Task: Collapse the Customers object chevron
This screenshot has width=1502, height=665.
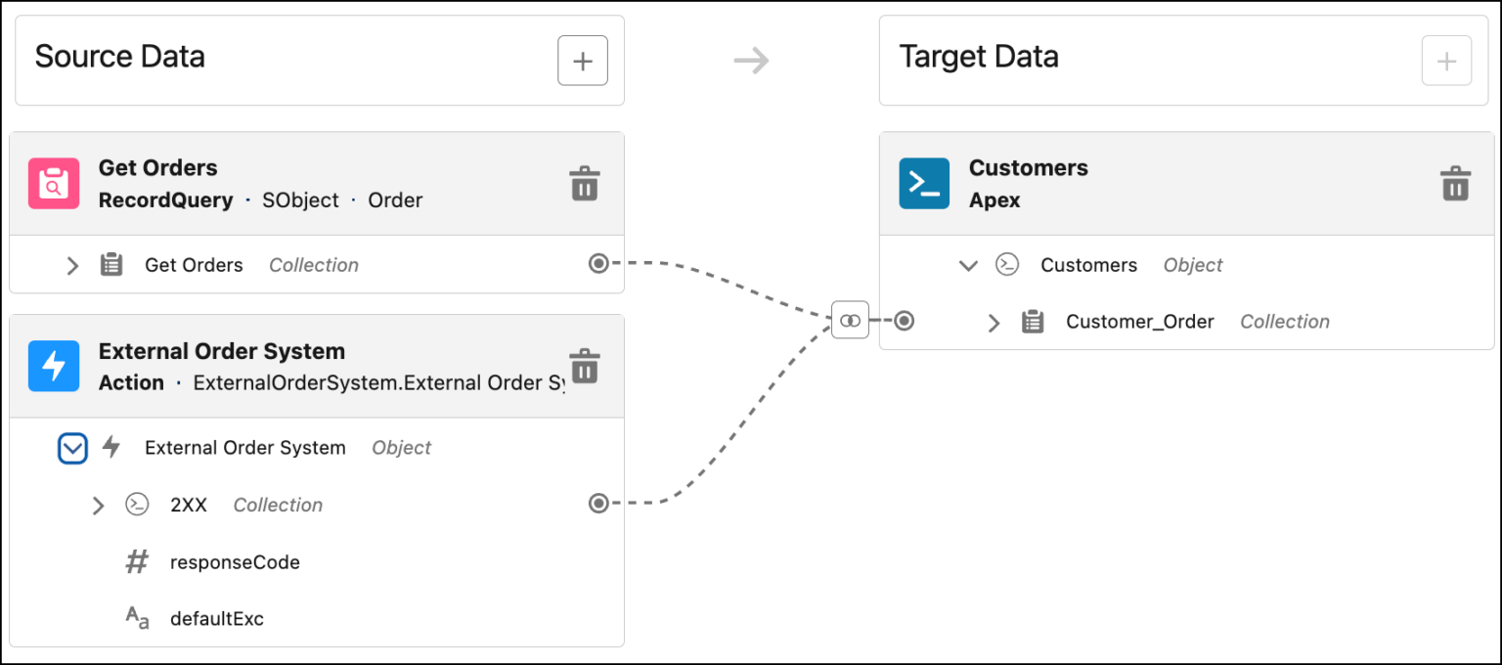Action: tap(968, 264)
